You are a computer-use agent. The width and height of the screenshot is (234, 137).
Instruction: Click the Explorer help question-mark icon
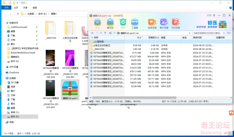tap(231, 8)
